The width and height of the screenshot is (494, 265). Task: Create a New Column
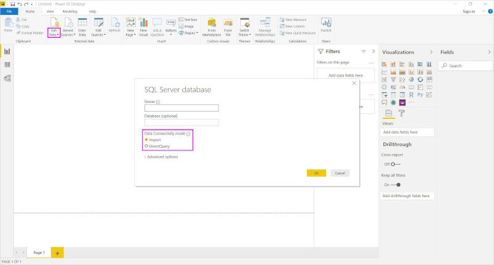tap(292, 26)
